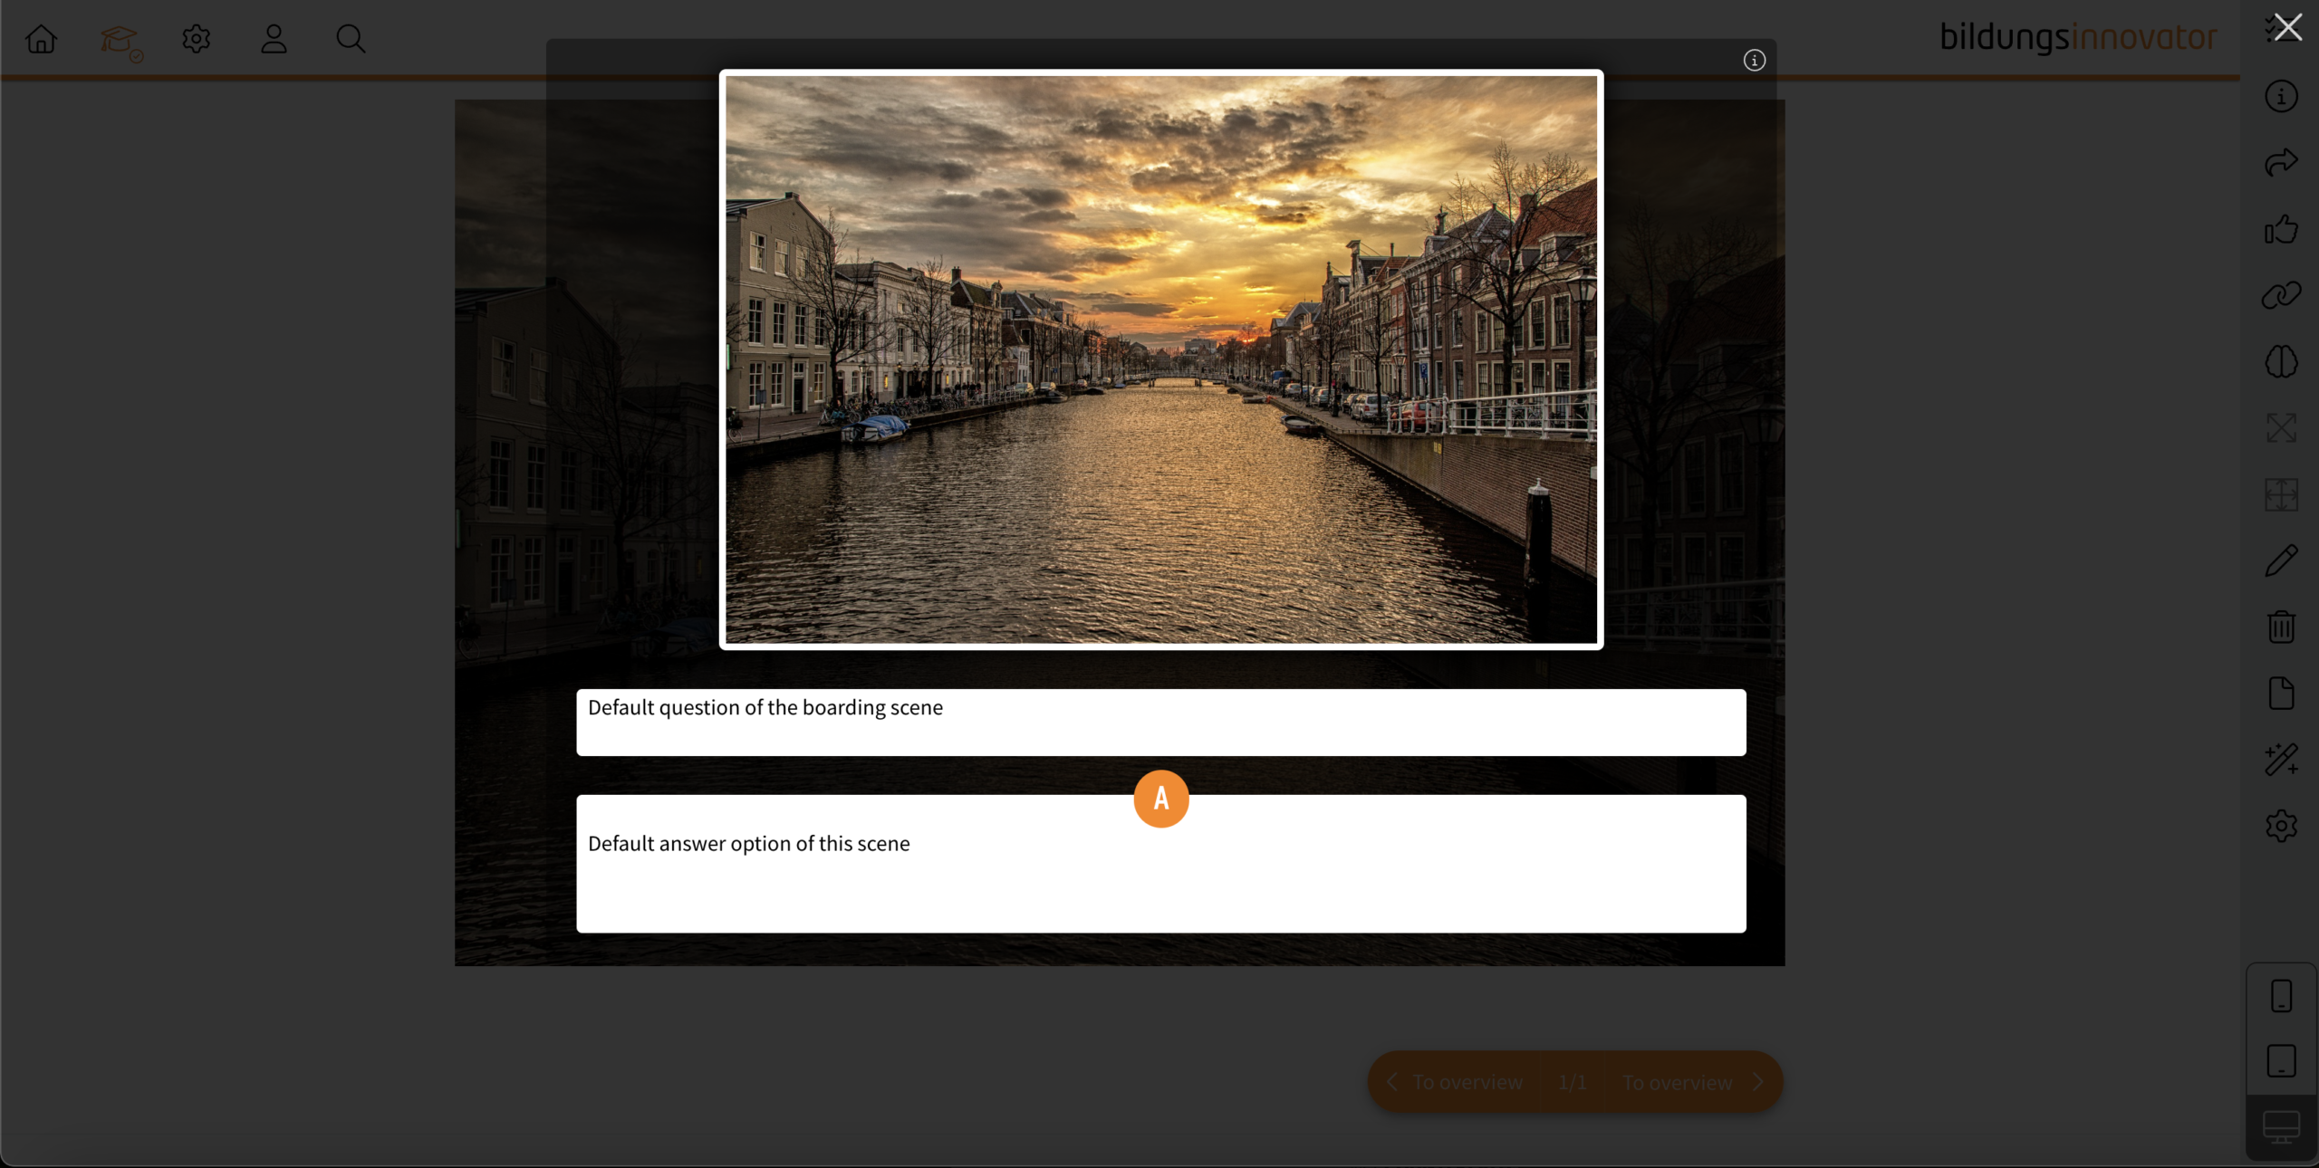This screenshot has height=1168, width=2319.
Task: Click the trash delete icon
Action: (2281, 627)
